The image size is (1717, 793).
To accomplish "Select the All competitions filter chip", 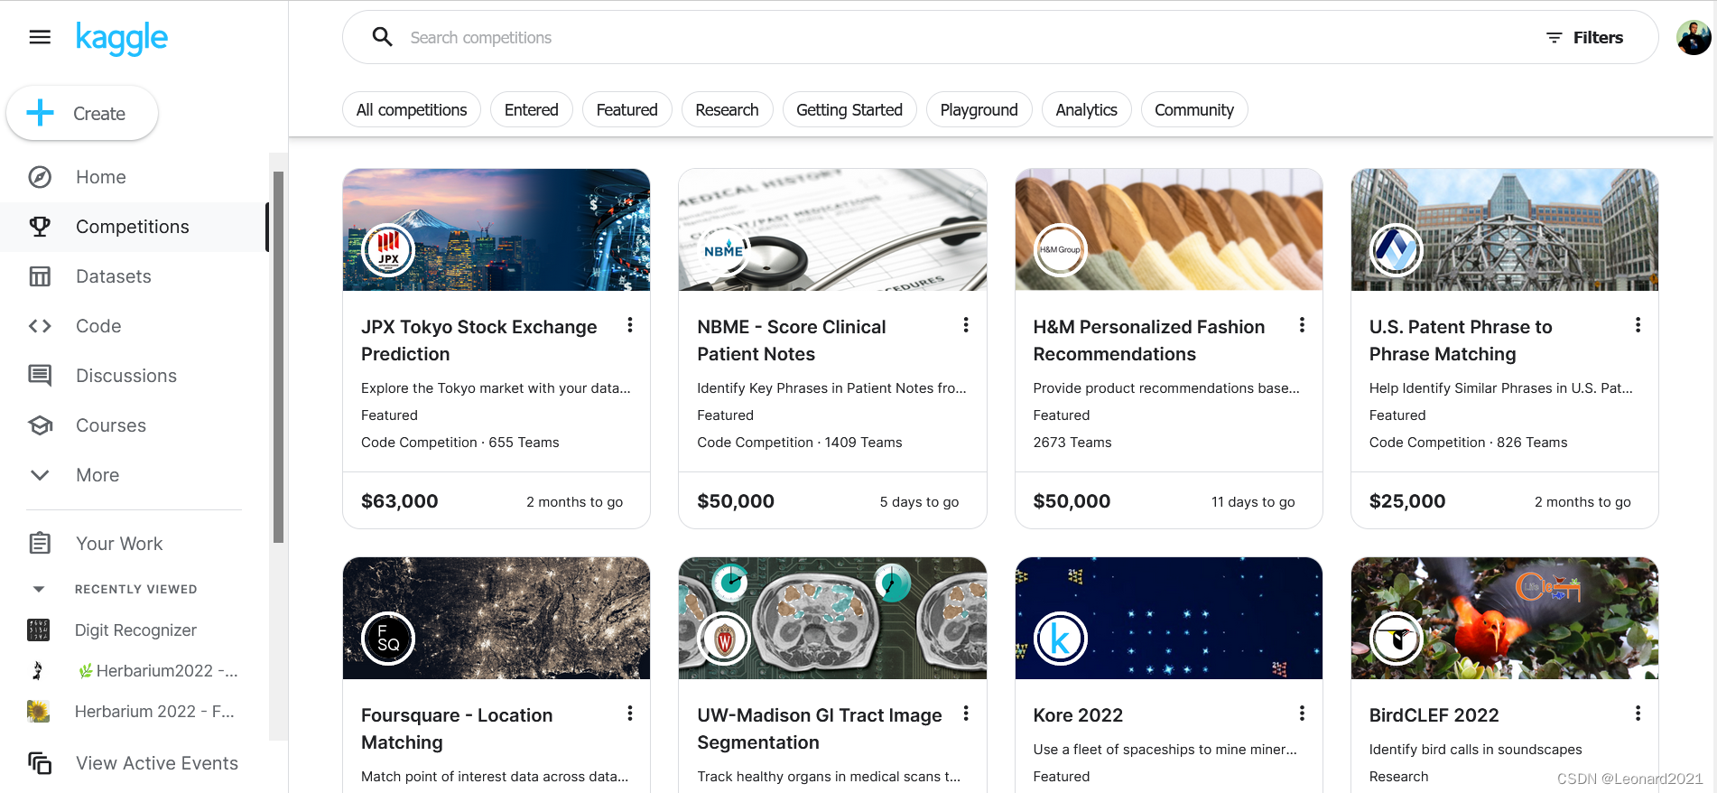I will 412,109.
